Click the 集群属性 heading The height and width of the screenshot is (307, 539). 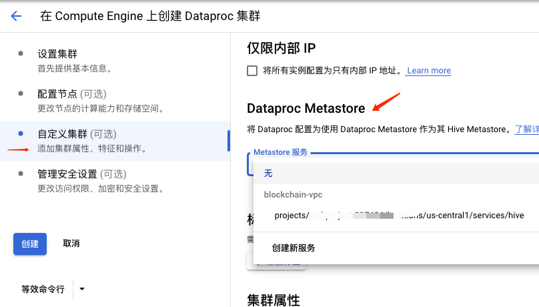(x=274, y=300)
